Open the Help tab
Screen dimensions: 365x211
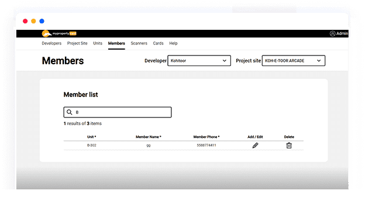(x=173, y=43)
